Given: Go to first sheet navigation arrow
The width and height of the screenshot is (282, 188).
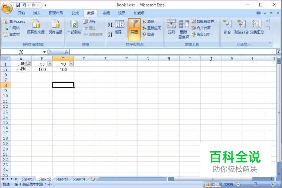Looking at the screenshot, I should [x=3, y=179].
